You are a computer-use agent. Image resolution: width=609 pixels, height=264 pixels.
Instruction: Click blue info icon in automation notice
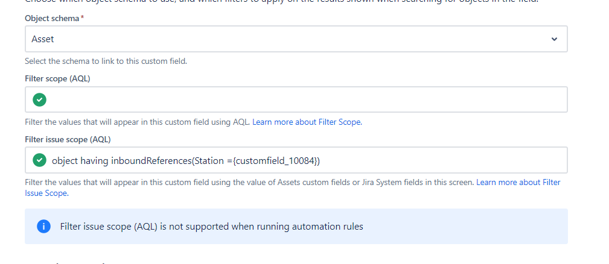click(x=44, y=227)
